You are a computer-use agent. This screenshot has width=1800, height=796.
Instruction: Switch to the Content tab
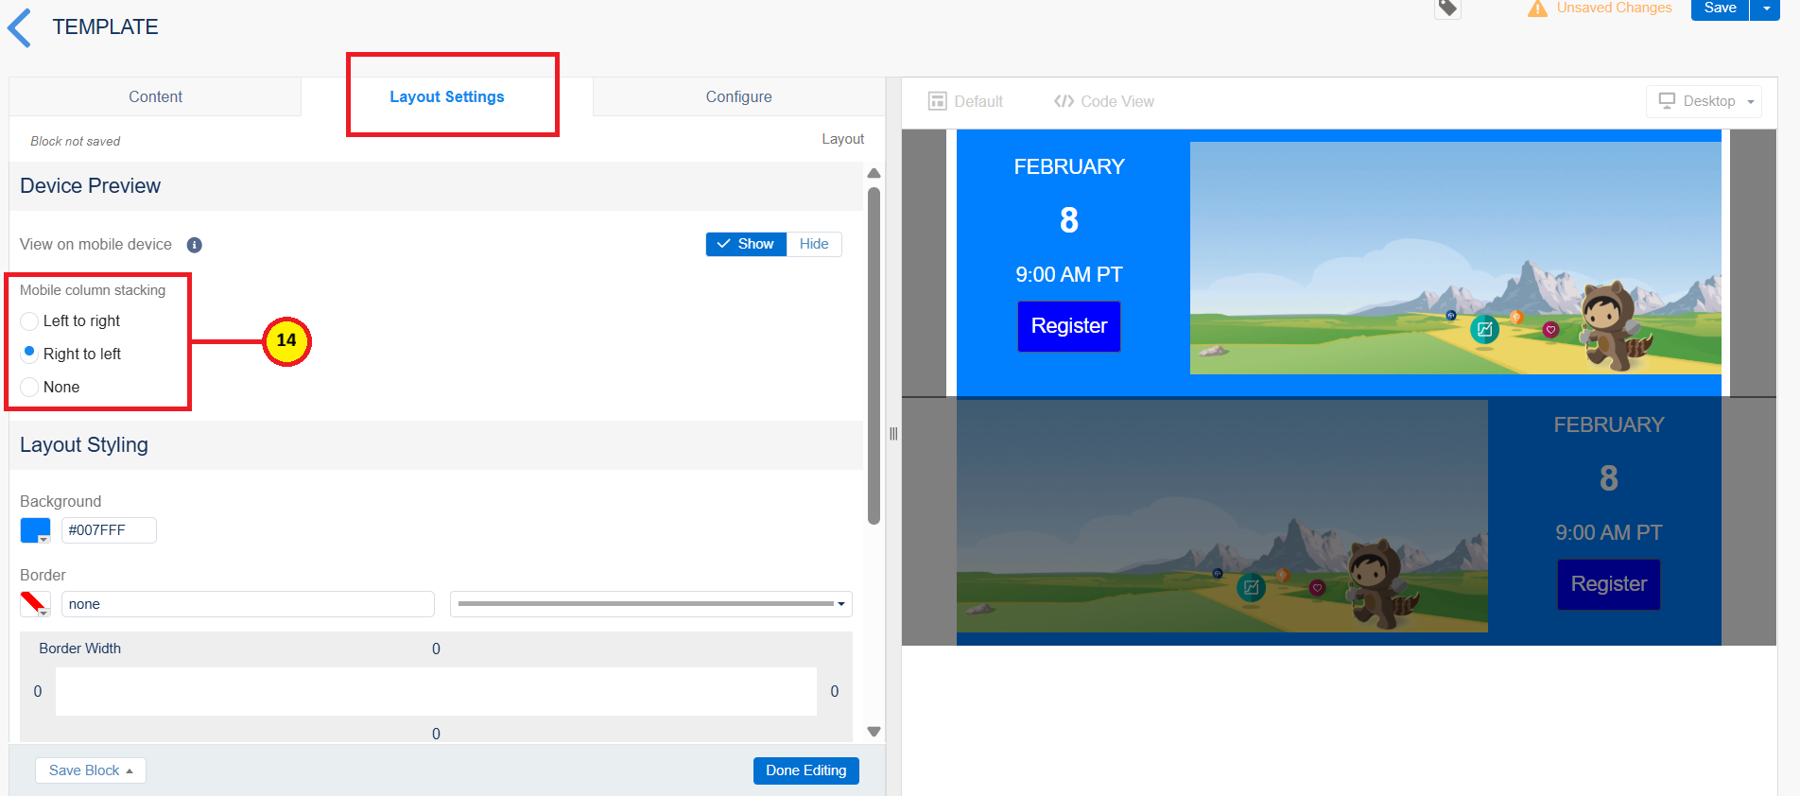[x=155, y=96]
